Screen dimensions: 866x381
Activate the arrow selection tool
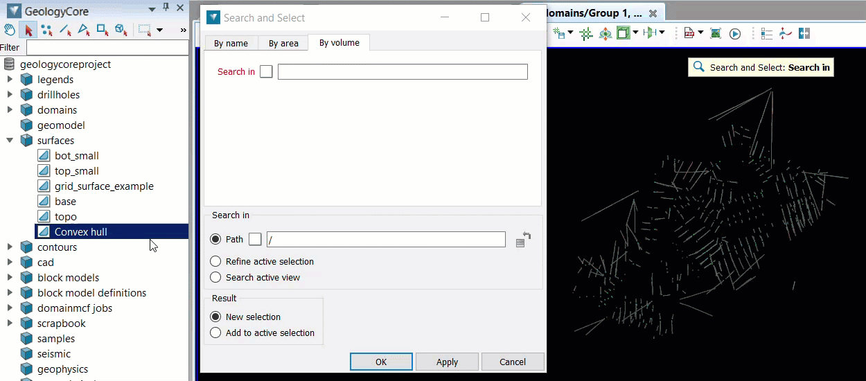point(28,30)
